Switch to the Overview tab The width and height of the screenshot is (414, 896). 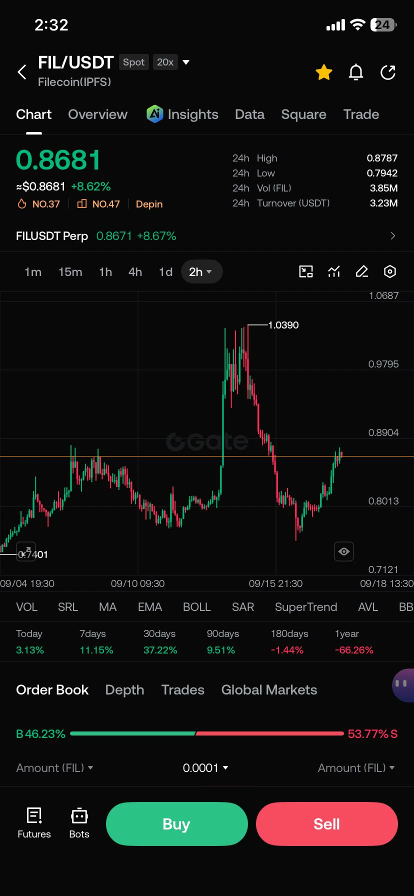tap(97, 114)
